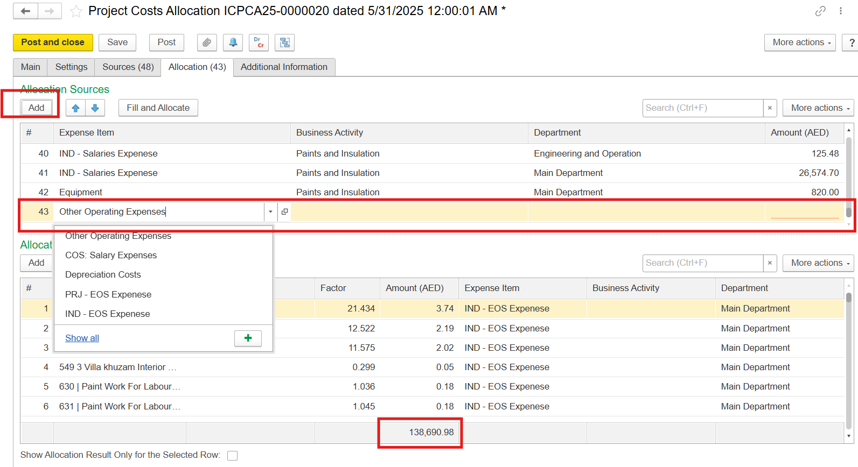Click the Fill and Allocate button
This screenshot has height=467, width=858.
(x=158, y=108)
